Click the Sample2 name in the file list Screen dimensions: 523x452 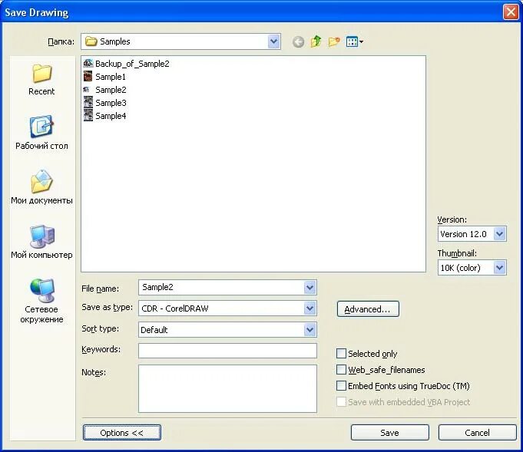point(111,90)
